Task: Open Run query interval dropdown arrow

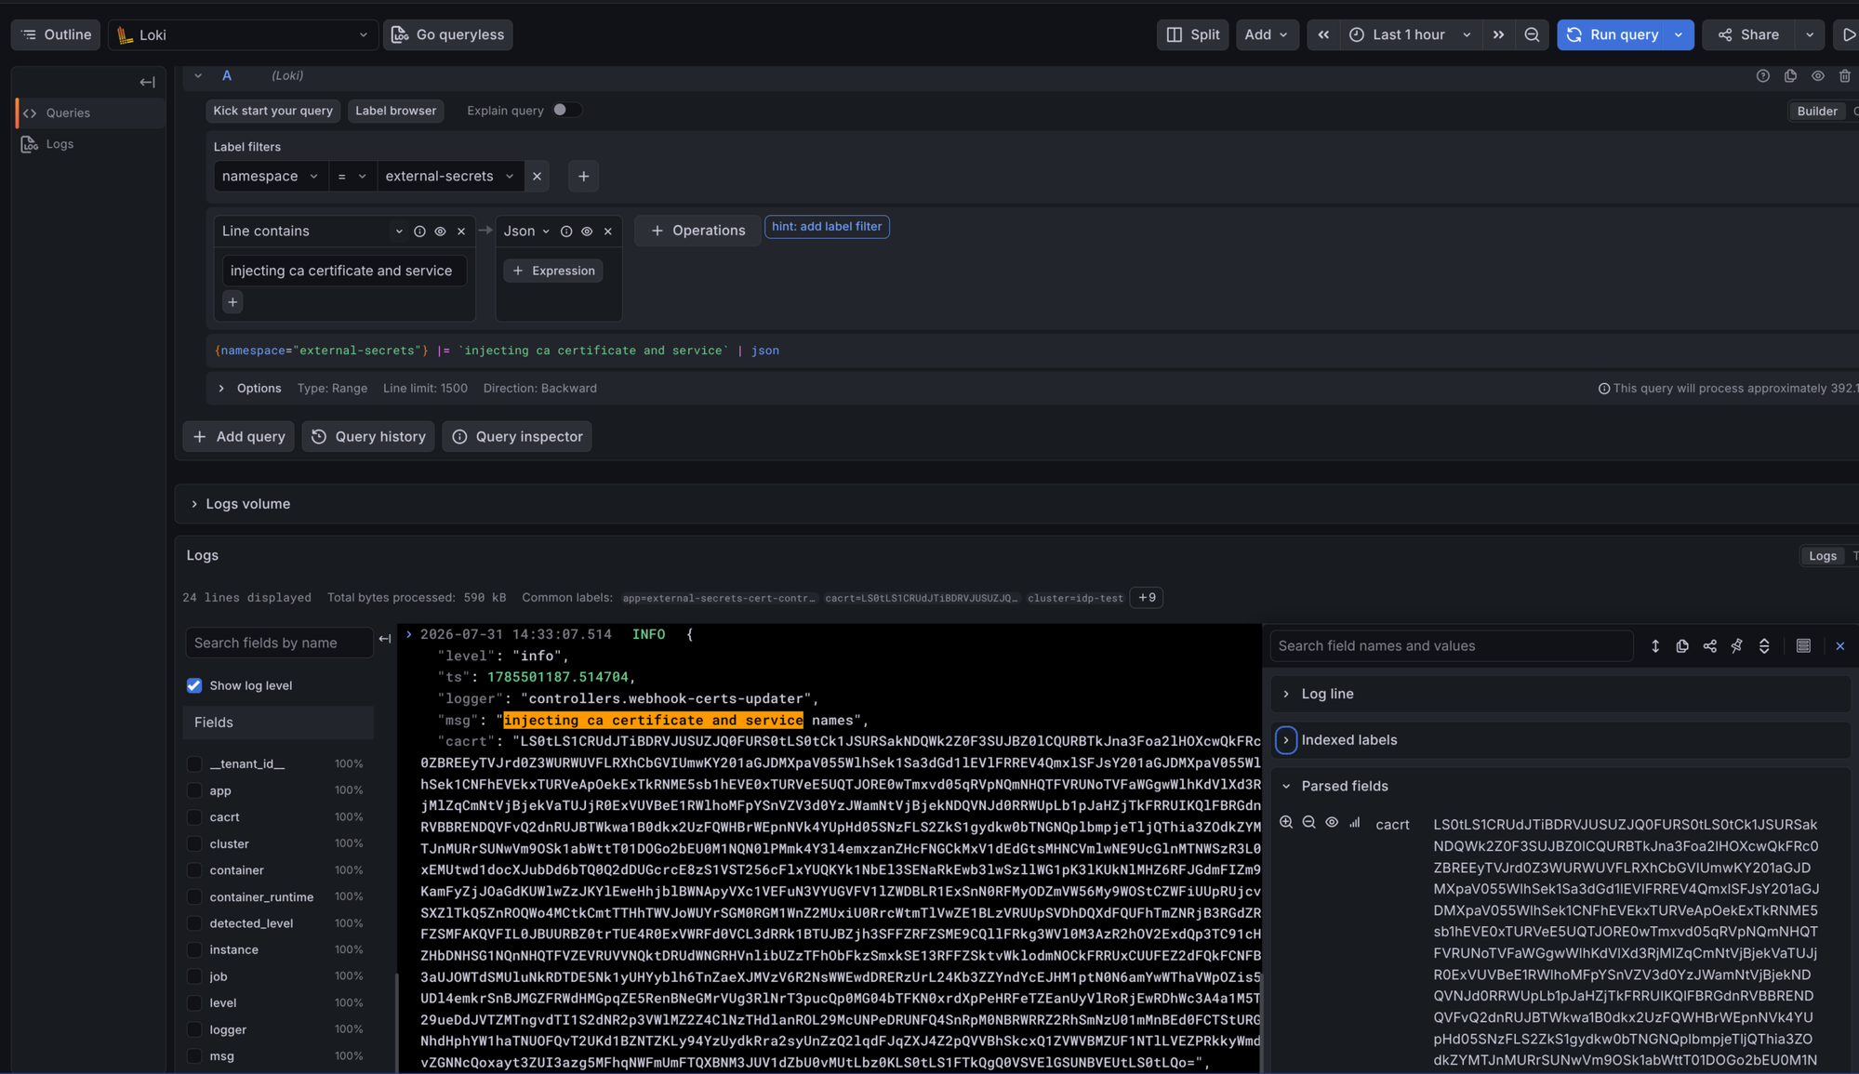Action: 1680,34
